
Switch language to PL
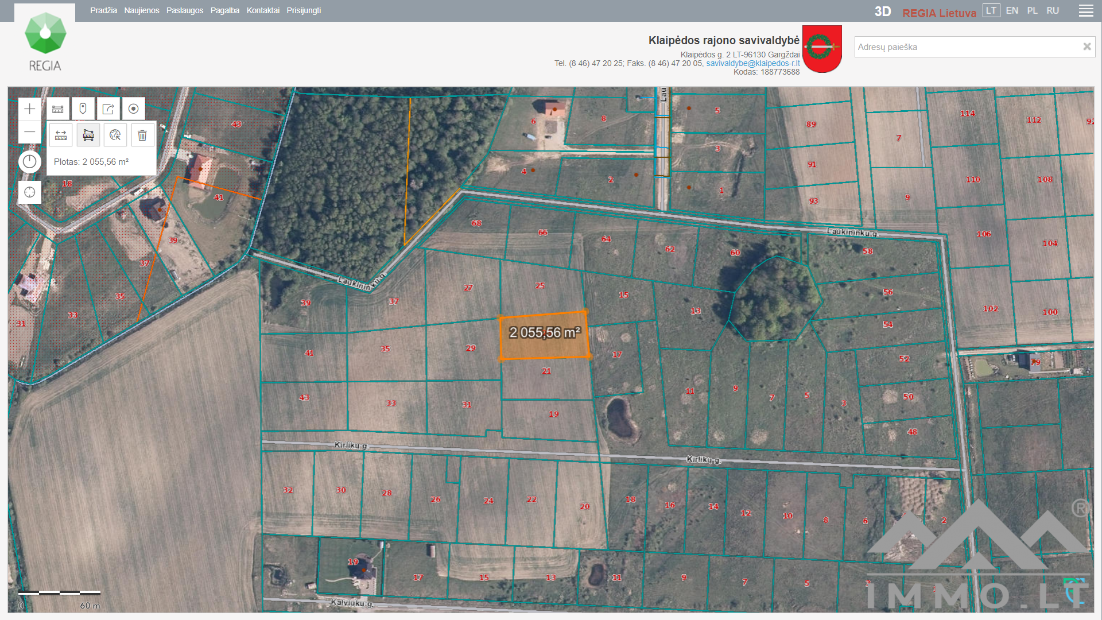click(x=1033, y=10)
